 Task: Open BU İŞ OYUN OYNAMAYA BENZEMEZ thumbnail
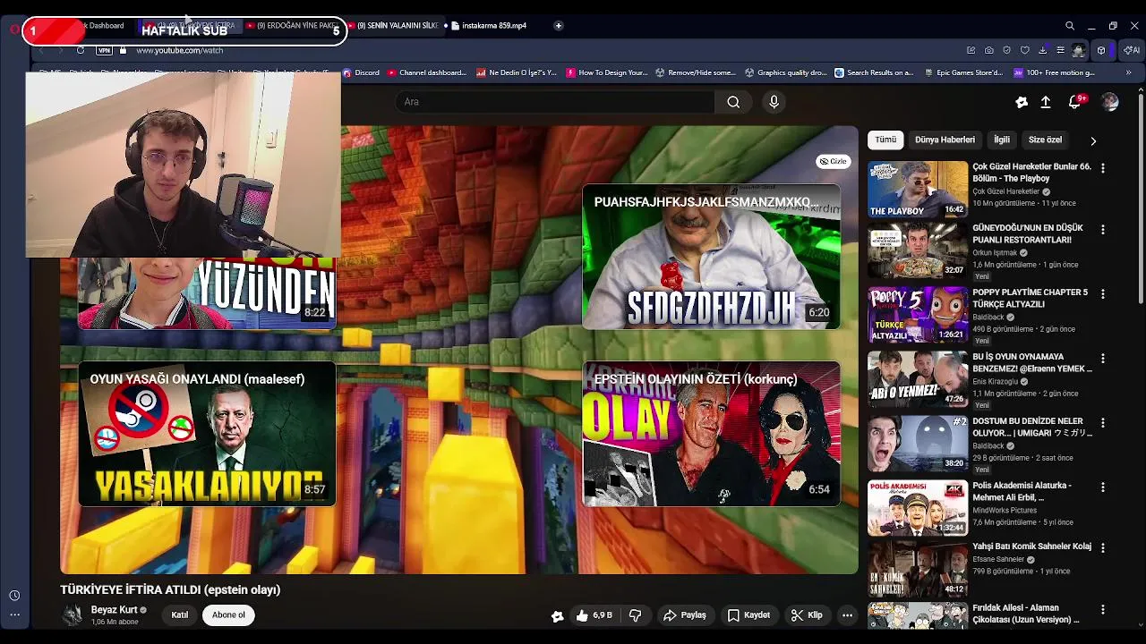[x=918, y=378]
